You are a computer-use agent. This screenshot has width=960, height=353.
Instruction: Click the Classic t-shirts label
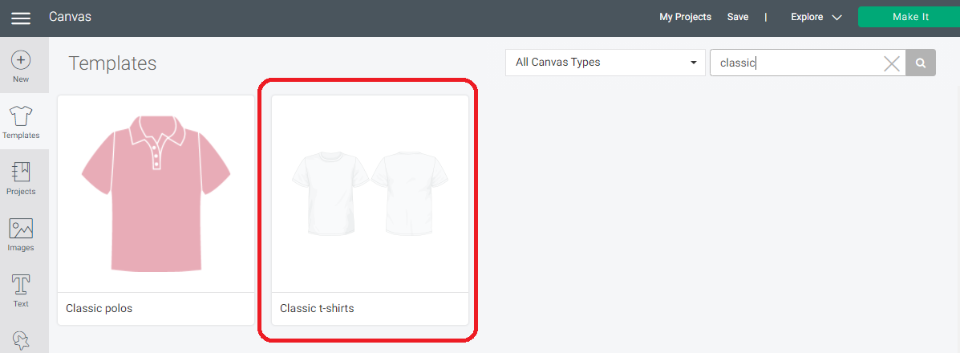point(317,308)
